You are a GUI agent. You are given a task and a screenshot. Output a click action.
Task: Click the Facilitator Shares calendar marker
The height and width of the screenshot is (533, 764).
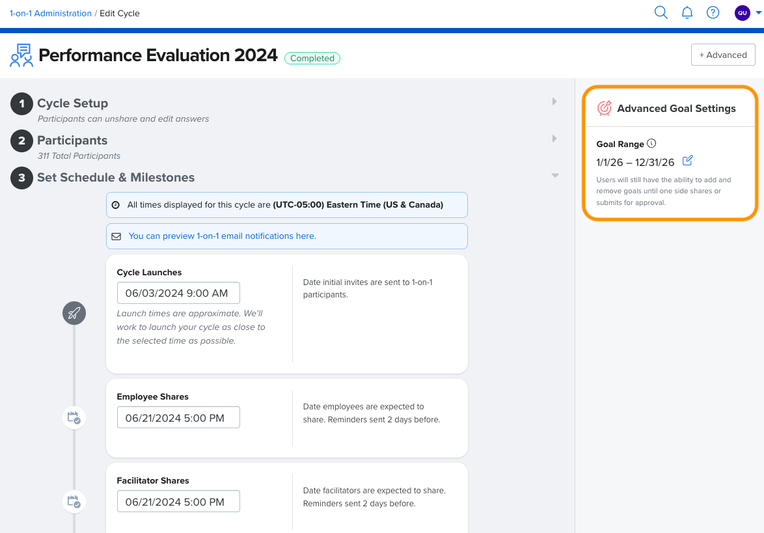(x=74, y=501)
